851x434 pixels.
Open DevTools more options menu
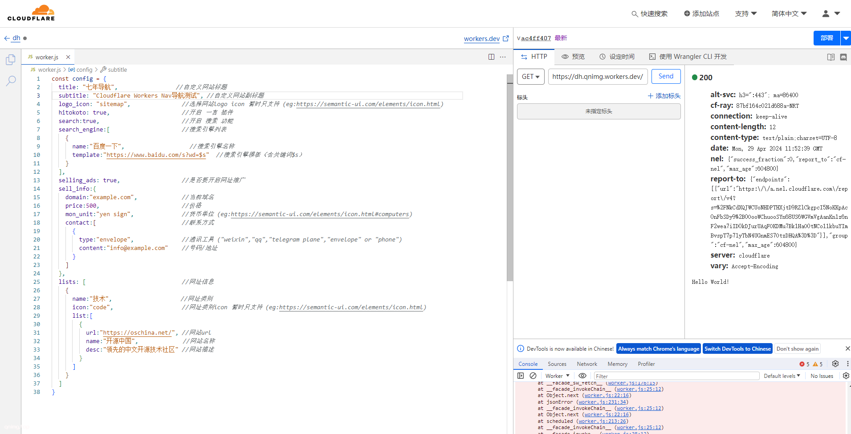(847, 364)
